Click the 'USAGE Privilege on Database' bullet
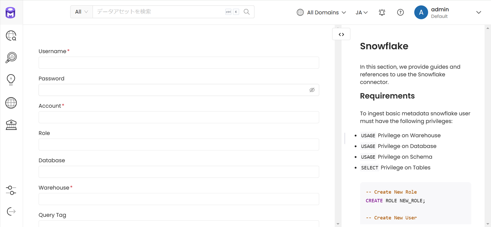491x227 pixels. (x=398, y=146)
